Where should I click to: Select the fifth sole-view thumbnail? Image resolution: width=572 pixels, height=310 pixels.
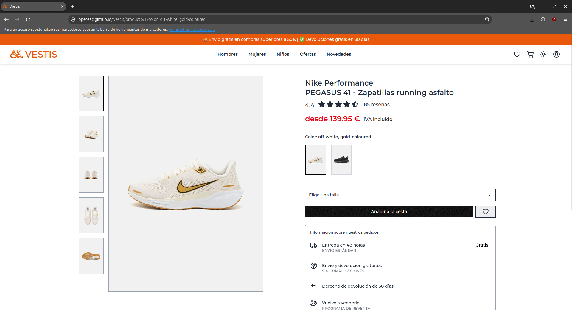point(91,256)
